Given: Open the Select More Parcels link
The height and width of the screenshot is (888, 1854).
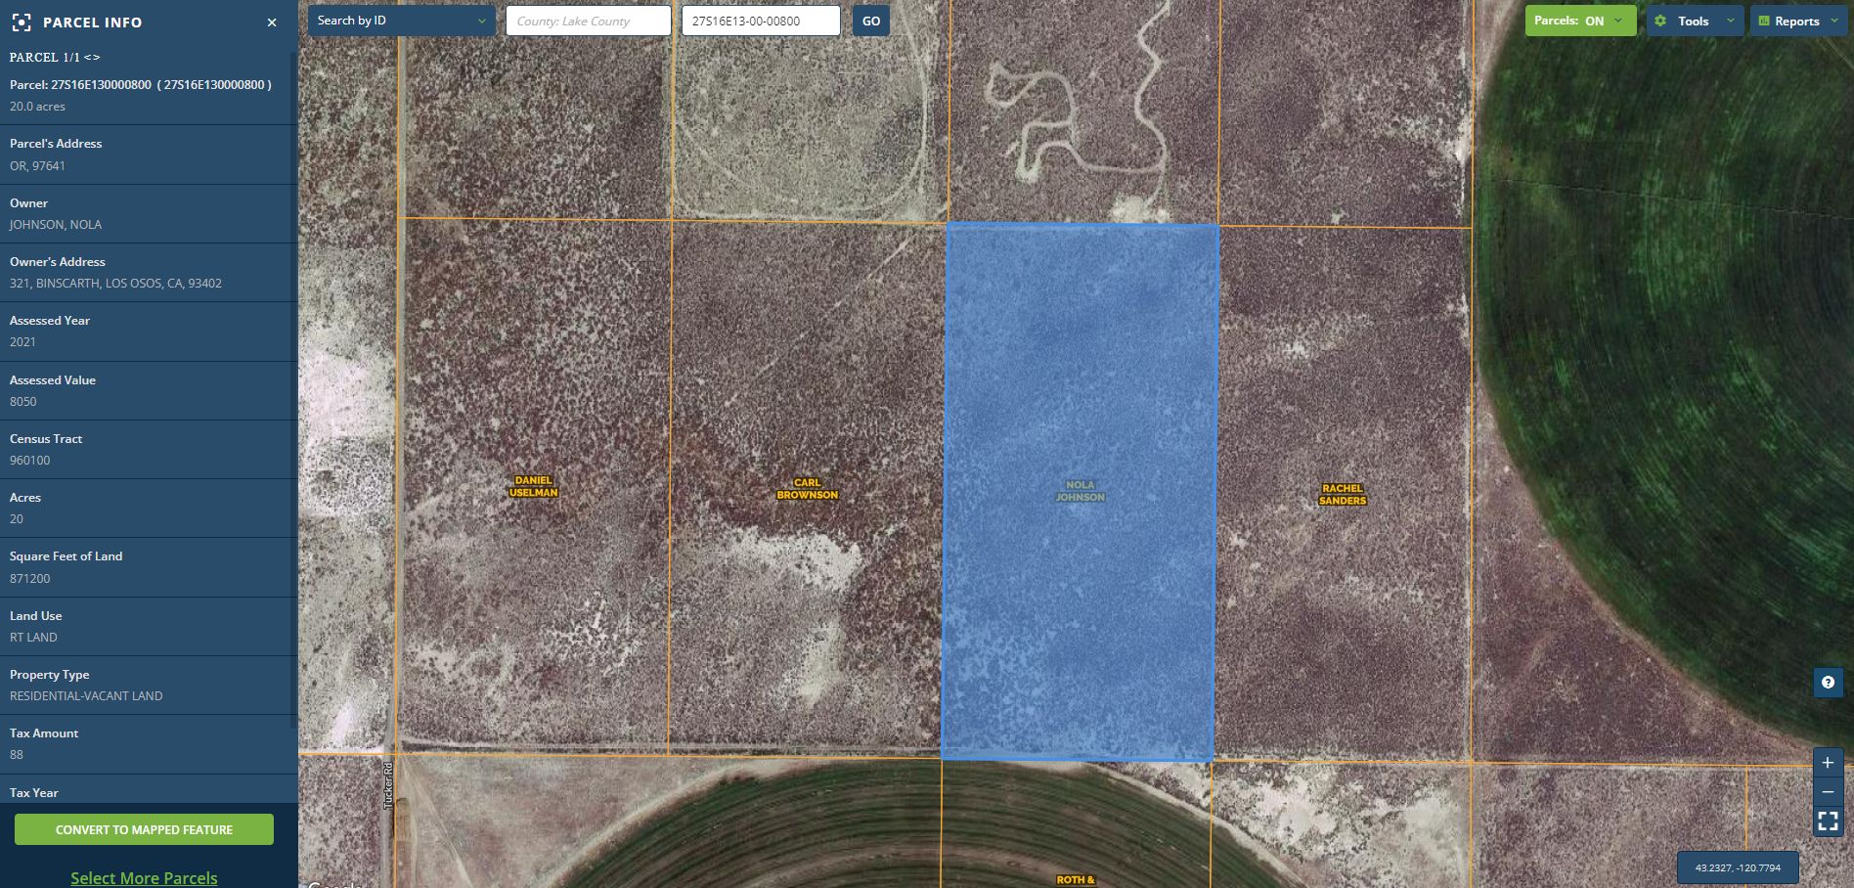Looking at the screenshot, I should click(143, 877).
